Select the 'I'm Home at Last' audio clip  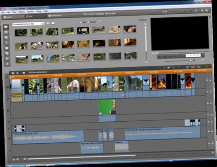[48, 138]
